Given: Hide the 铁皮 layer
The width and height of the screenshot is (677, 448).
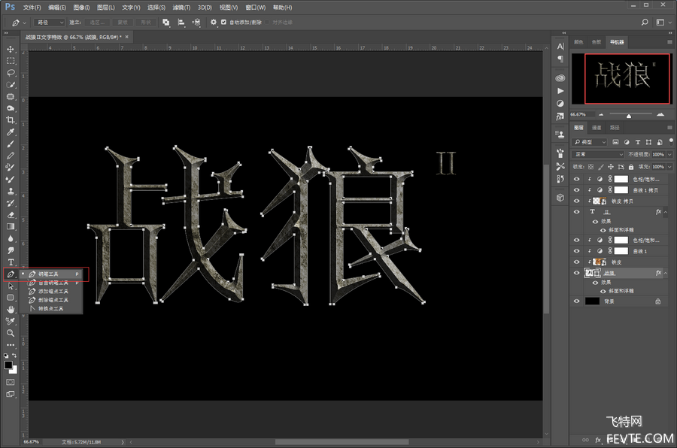Looking at the screenshot, I should click(576, 262).
